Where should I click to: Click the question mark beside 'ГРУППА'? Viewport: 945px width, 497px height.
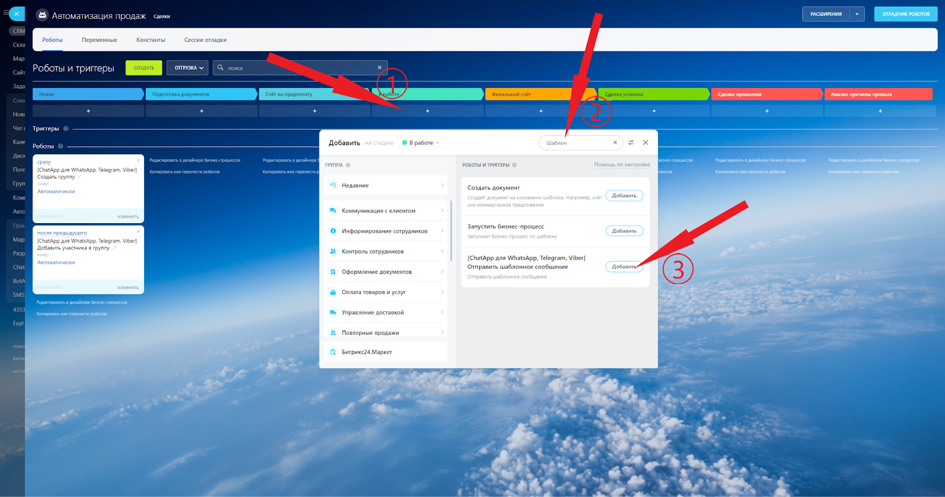coord(348,165)
